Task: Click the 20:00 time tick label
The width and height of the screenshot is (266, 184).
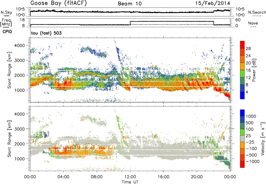Action: [x=197, y=177]
